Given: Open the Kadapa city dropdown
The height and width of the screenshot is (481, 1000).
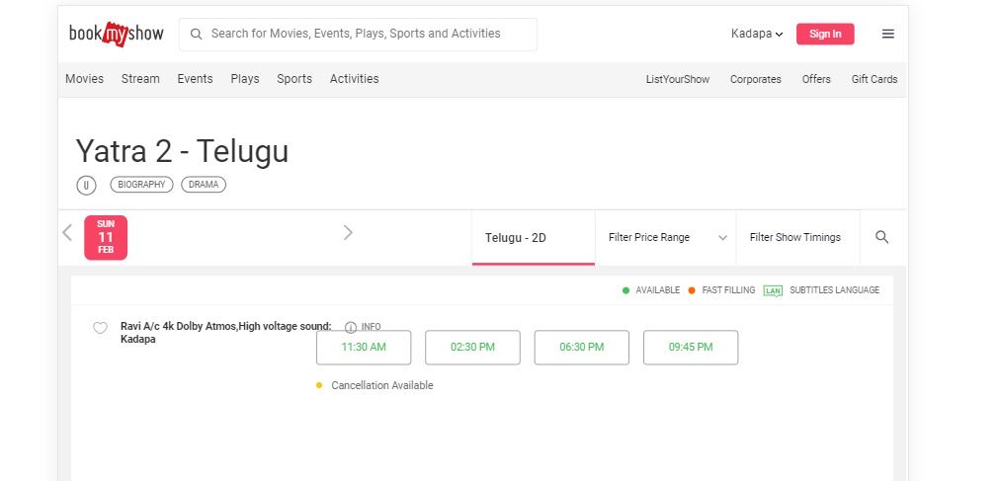Looking at the screenshot, I should pos(756,34).
